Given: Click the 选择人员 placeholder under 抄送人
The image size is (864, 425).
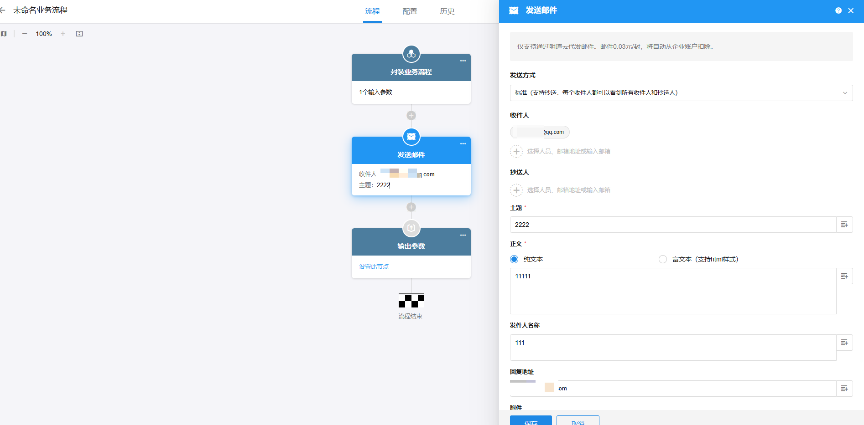Looking at the screenshot, I should coord(569,190).
